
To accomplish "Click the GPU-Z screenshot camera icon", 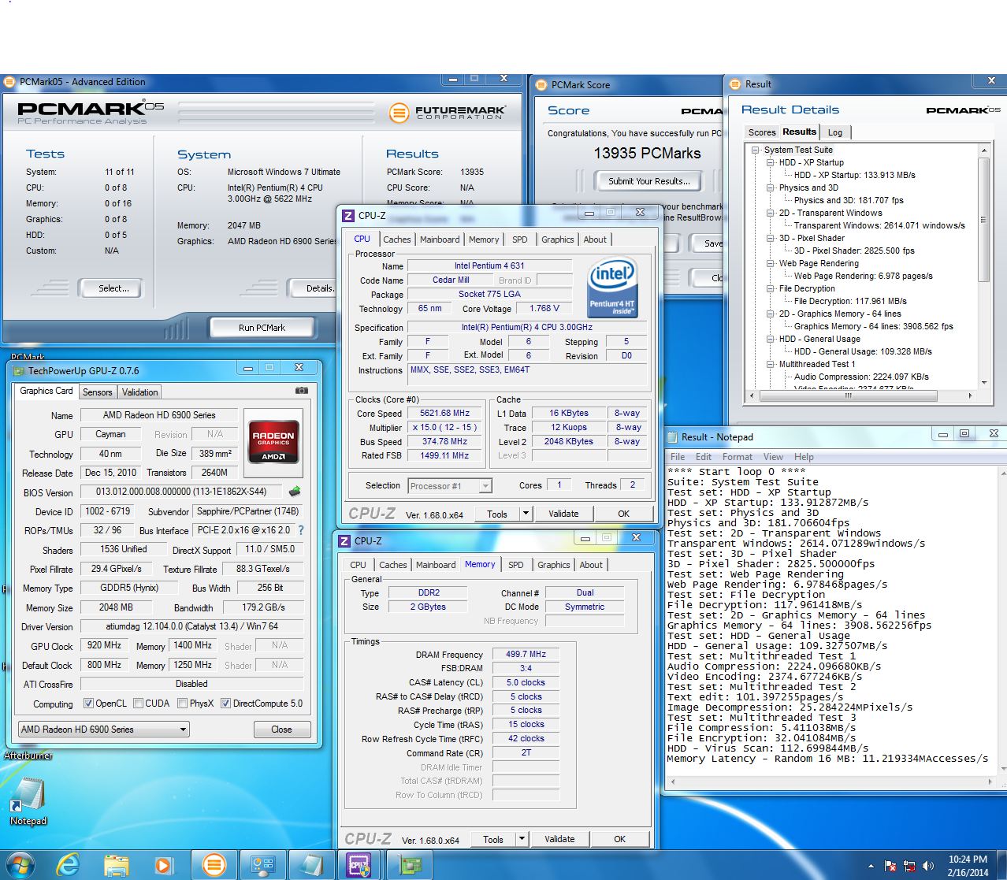I will [x=301, y=391].
